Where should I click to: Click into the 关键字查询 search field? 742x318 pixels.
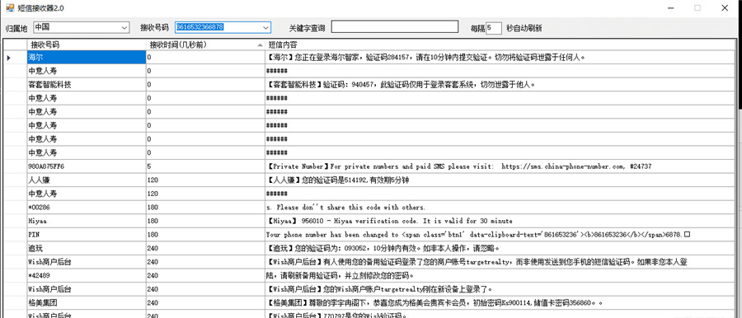click(x=395, y=27)
